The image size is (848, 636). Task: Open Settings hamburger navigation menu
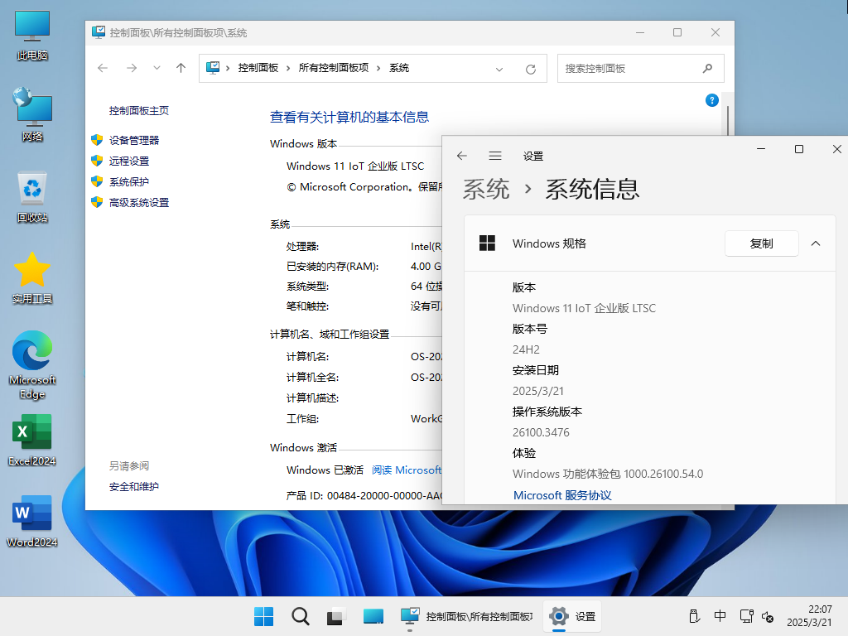pyautogui.click(x=495, y=156)
